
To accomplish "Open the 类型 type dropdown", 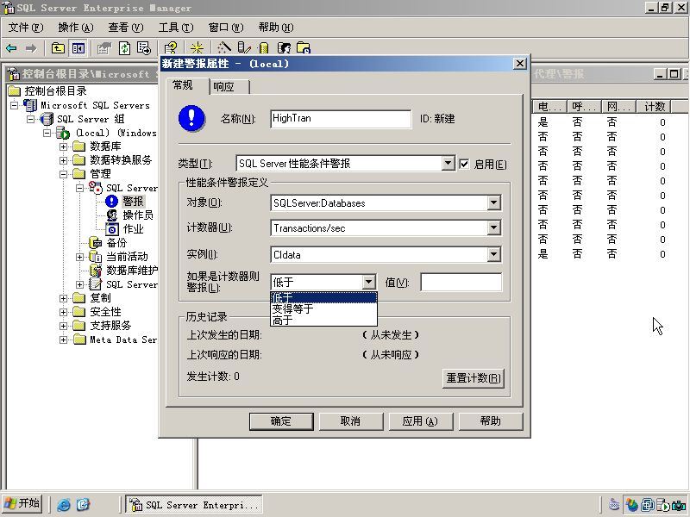I will tap(448, 163).
